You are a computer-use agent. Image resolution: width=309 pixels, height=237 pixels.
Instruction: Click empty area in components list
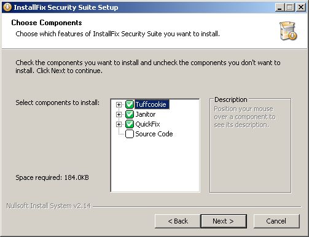(x=155, y=166)
